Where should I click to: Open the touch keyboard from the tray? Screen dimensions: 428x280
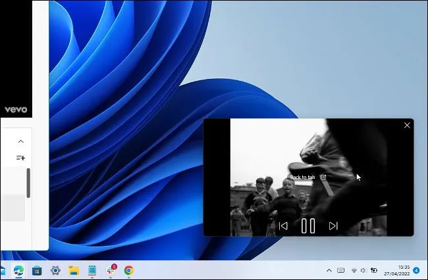pos(340,270)
